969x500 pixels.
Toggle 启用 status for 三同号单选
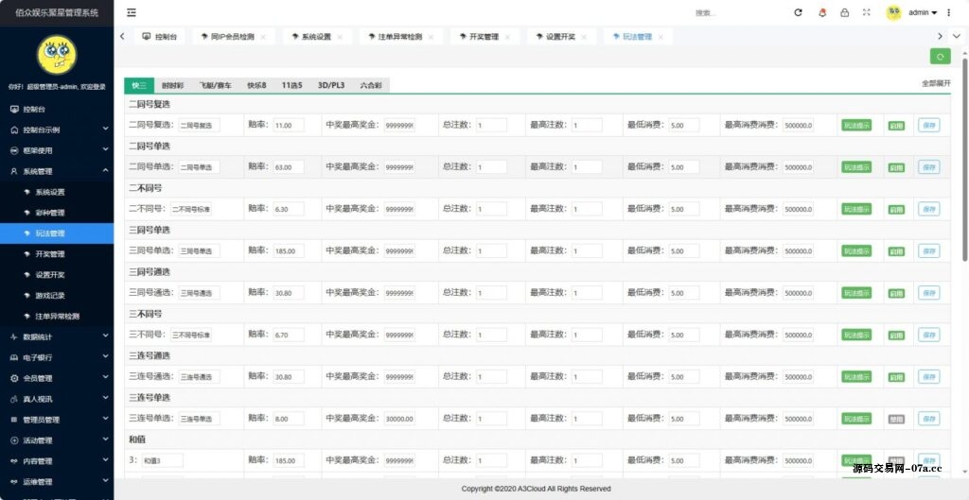(896, 251)
